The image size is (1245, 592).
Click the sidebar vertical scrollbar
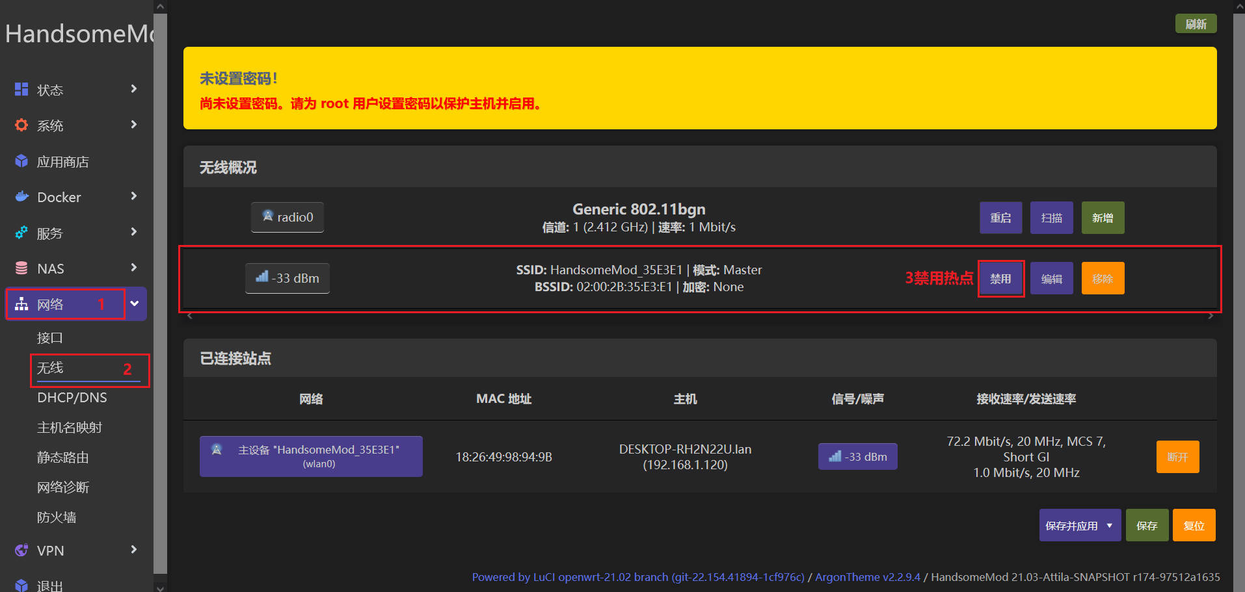[160, 292]
